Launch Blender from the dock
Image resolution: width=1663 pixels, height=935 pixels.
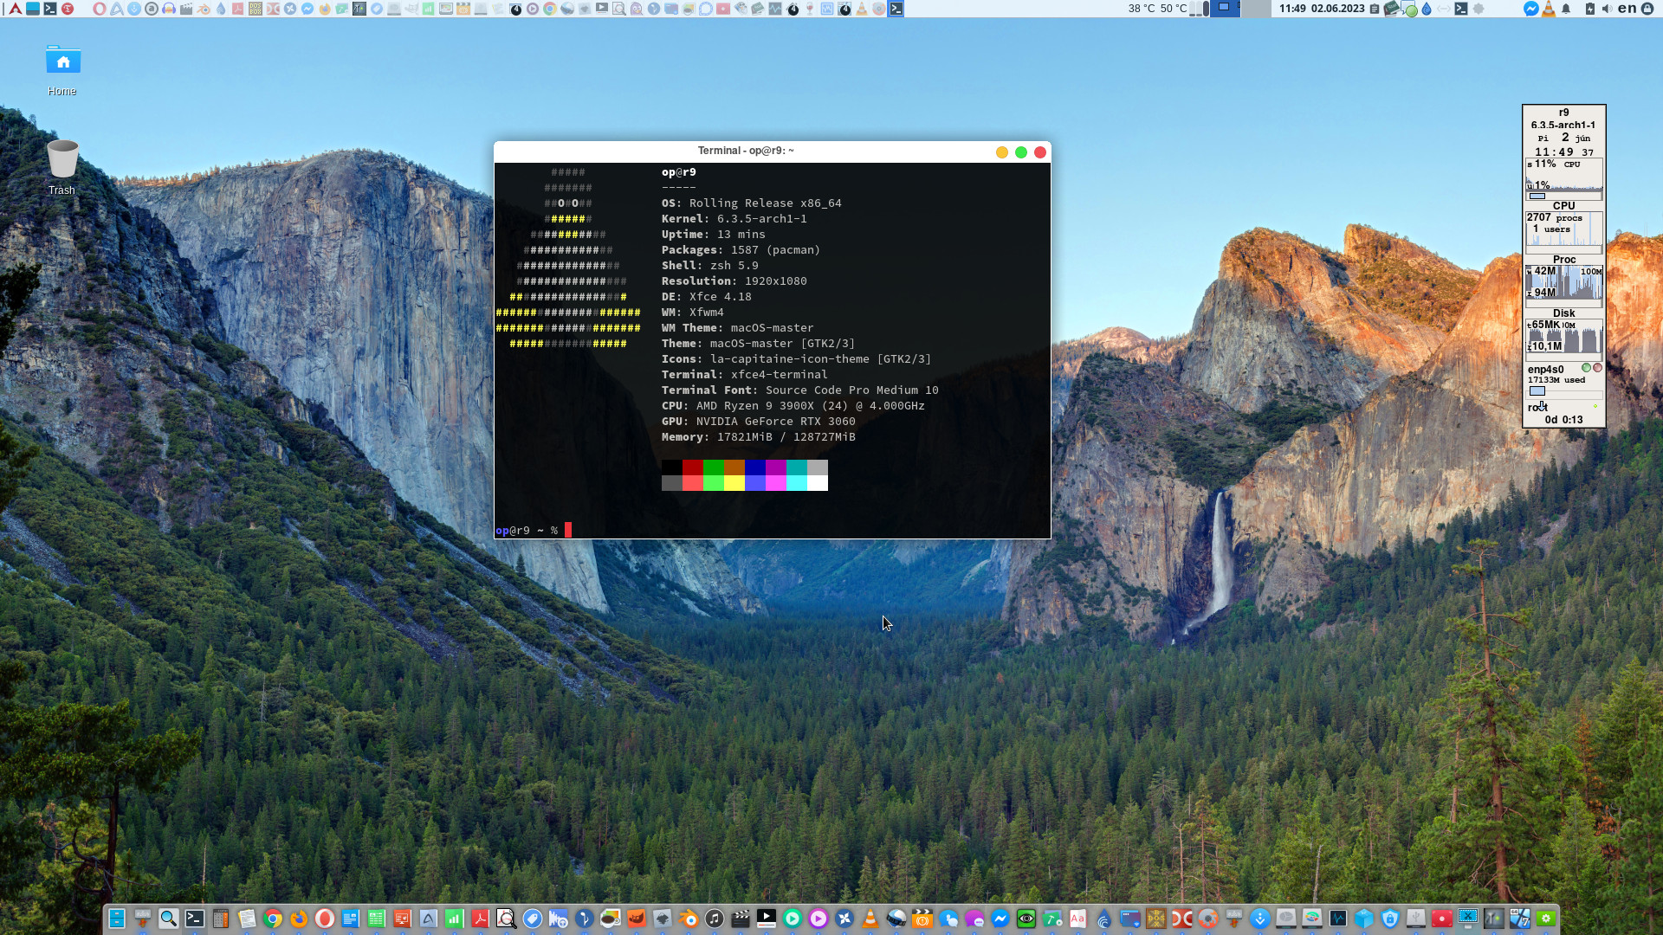(x=689, y=919)
